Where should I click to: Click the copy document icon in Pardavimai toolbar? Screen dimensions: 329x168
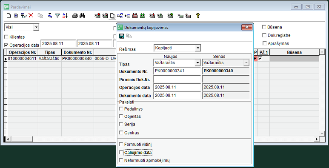point(113,15)
